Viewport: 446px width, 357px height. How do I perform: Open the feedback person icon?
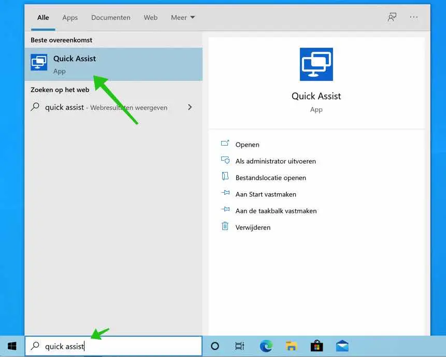[x=392, y=17]
